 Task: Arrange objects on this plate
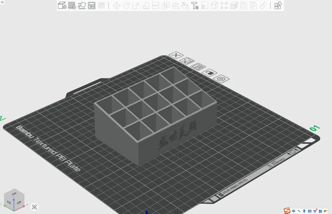198,67
